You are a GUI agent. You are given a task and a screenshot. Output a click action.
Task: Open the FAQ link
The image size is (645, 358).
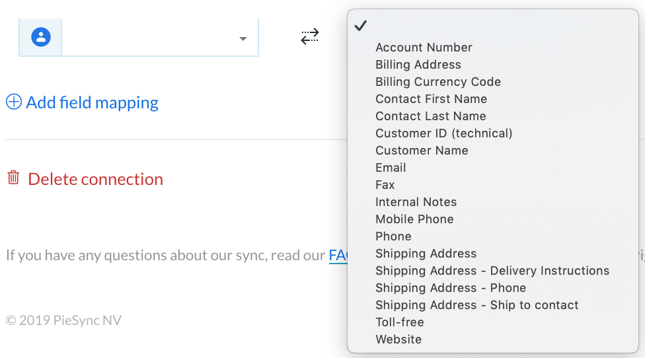click(x=338, y=255)
